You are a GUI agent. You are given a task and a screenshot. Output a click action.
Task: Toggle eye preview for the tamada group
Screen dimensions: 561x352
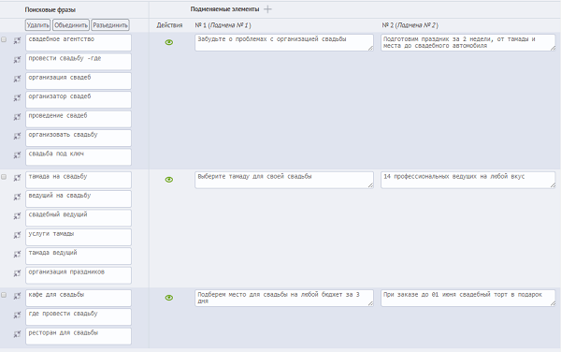tap(169, 180)
